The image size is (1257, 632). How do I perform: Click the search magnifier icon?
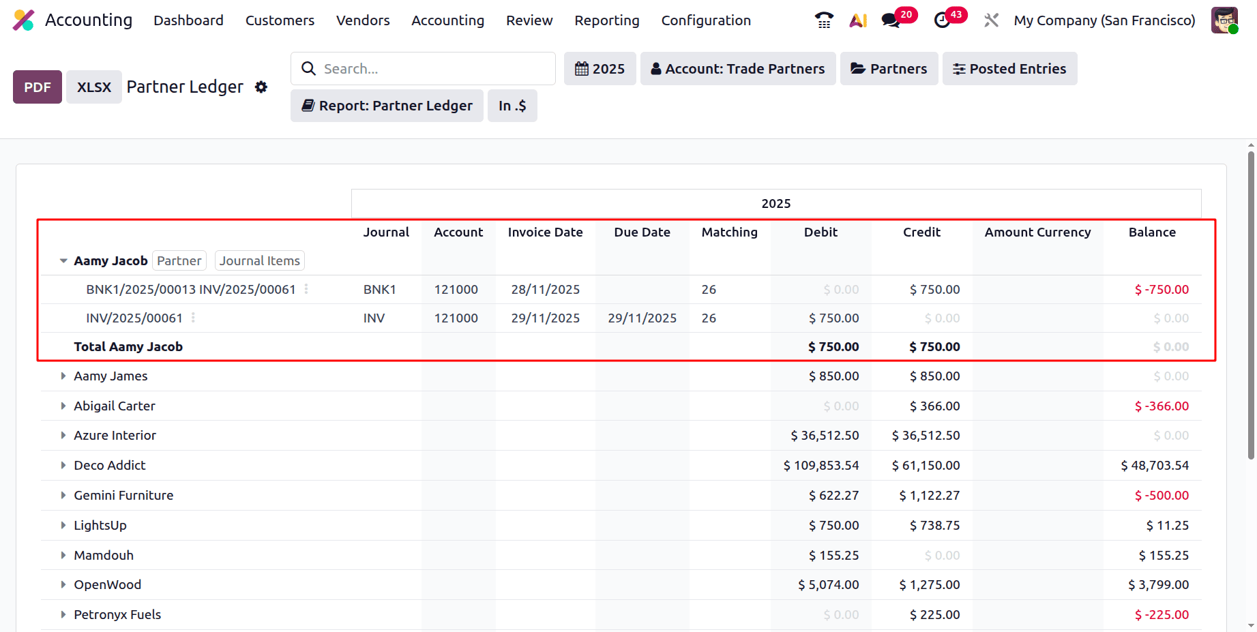pos(308,69)
